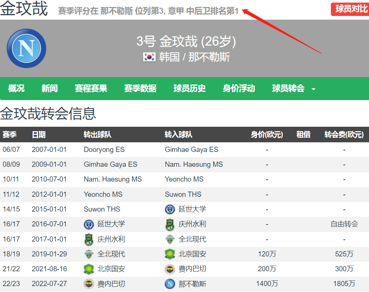Open Suwon THS in the 2012-01-01 row
The width and height of the screenshot is (369, 292).
click(x=183, y=195)
